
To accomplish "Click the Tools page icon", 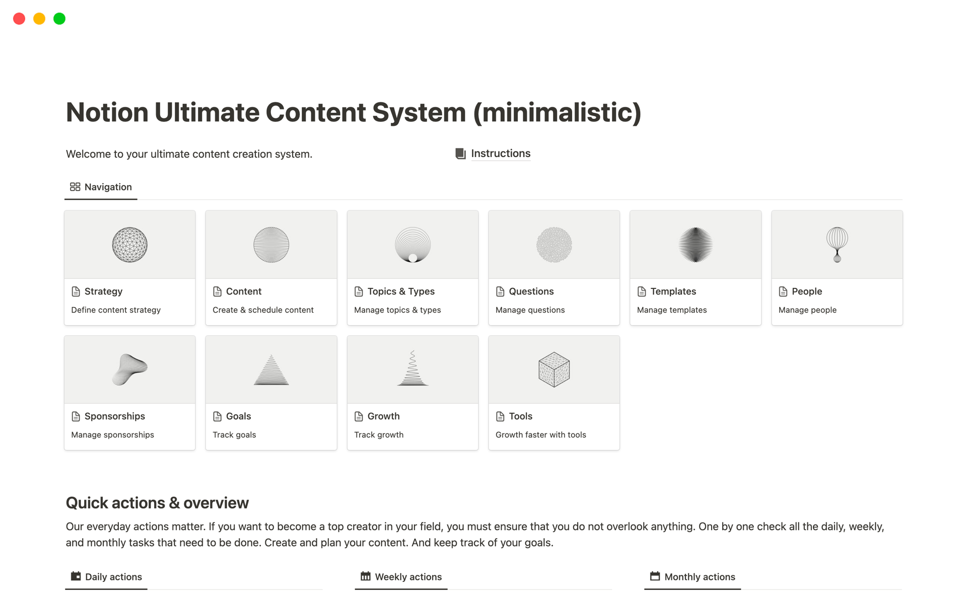I will coord(500,416).
